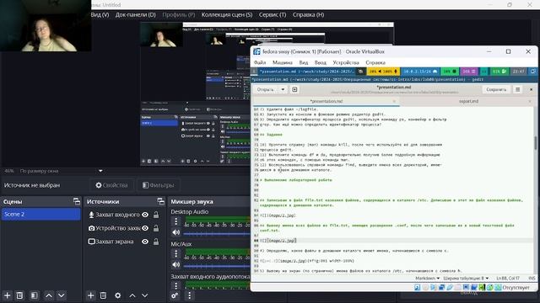The image size is (540, 303).
Task: Move scene up with the Сцены up arrow
Action: pyautogui.click(x=49, y=295)
